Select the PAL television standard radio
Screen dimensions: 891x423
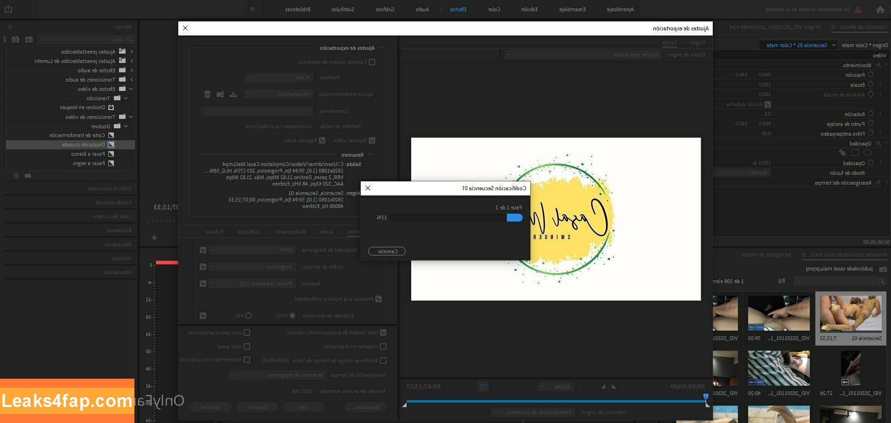point(249,316)
